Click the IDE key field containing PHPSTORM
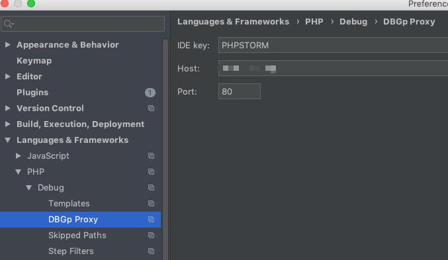 [x=333, y=45]
